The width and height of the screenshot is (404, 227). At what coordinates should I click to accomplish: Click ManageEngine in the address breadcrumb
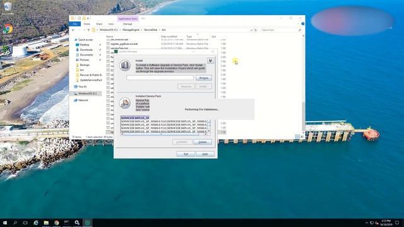point(131,30)
